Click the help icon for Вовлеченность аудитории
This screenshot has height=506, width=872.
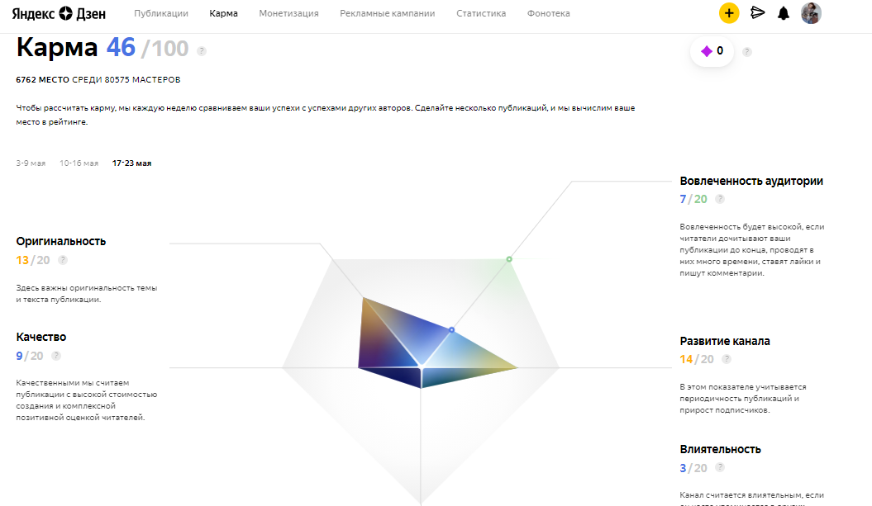[x=720, y=199]
